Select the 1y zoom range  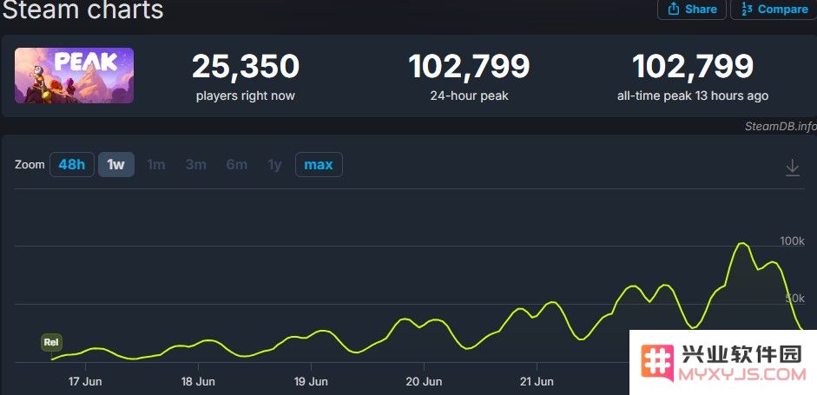tap(274, 165)
